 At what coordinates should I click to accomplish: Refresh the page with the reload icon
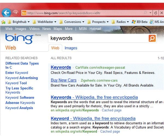click(x=156, y=13)
